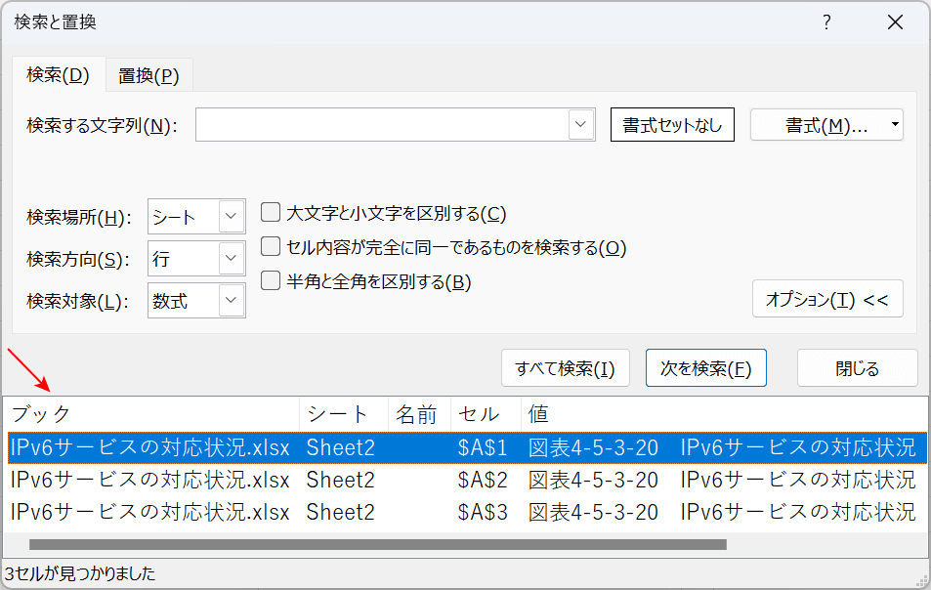The image size is (931, 590).
Task: Click the horizontal scrollbar in results list
Action: [x=377, y=544]
